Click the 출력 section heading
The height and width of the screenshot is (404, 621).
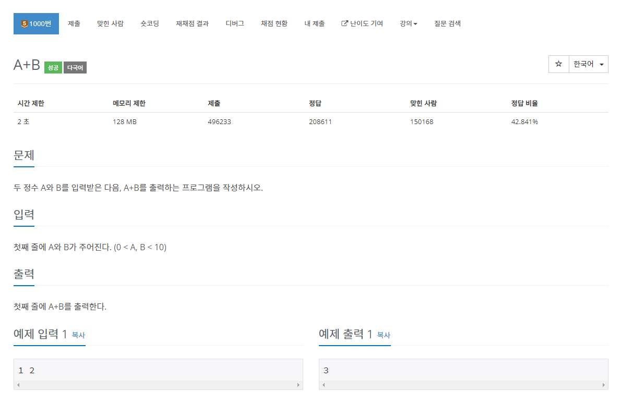[x=24, y=274]
